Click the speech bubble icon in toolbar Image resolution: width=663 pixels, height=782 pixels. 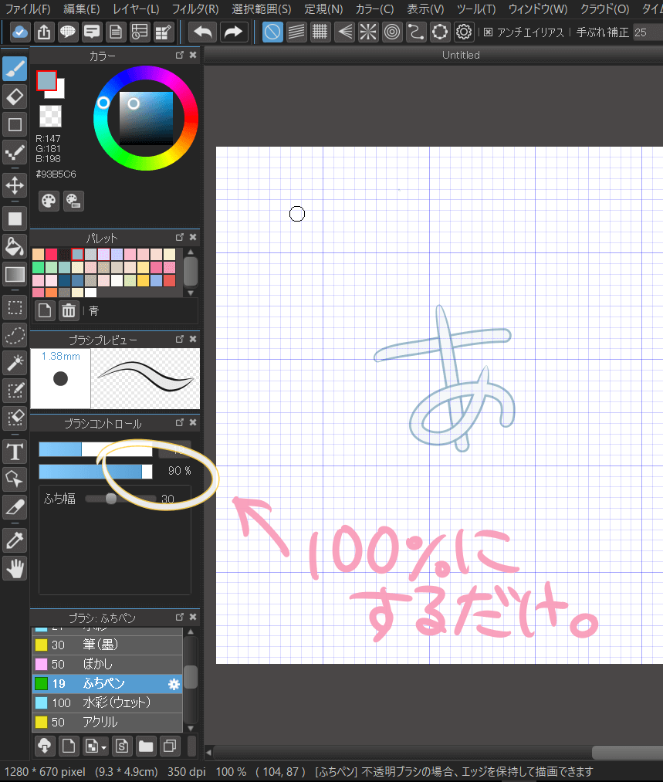coord(68,32)
